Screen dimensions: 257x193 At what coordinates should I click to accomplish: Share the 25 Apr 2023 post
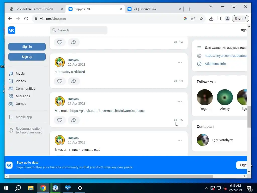click(x=74, y=81)
